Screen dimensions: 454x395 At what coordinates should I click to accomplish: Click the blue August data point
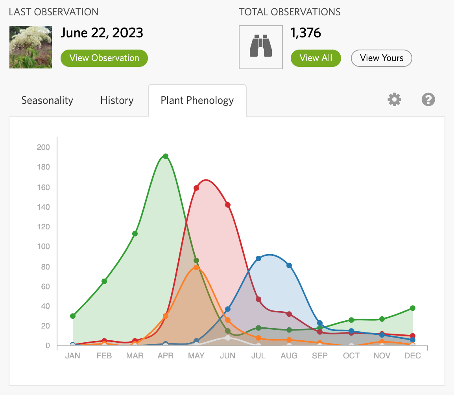[289, 266]
